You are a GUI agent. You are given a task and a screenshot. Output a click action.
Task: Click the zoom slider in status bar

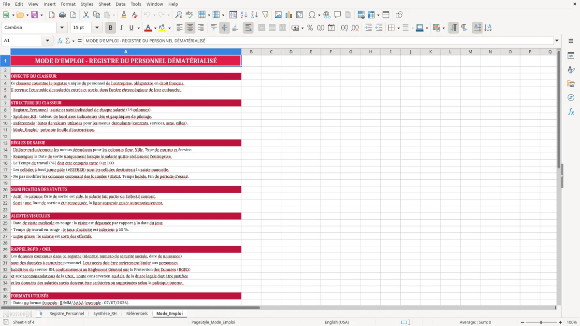tap(541, 322)
